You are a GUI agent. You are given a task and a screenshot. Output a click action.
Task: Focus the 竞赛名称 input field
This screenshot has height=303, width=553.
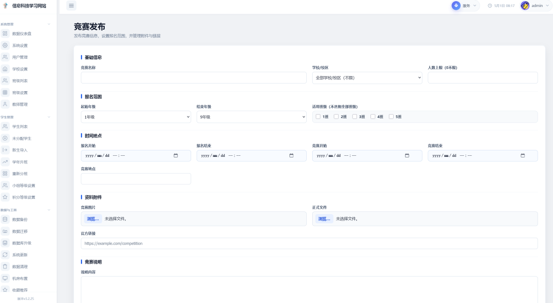[194, 78]
